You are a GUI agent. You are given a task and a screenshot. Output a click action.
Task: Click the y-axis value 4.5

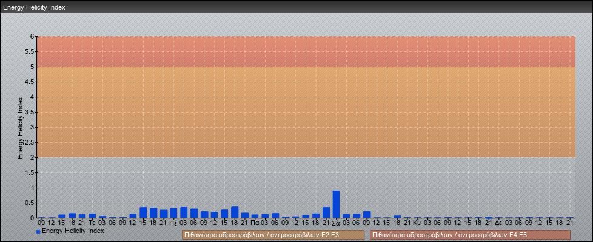[30, 82]
